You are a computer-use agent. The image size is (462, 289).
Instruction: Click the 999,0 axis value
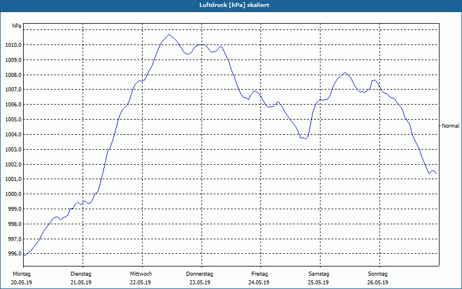14,209
